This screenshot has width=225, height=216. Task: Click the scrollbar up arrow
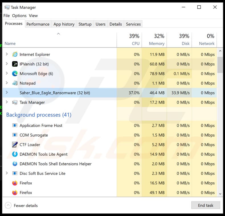[220, 51]
